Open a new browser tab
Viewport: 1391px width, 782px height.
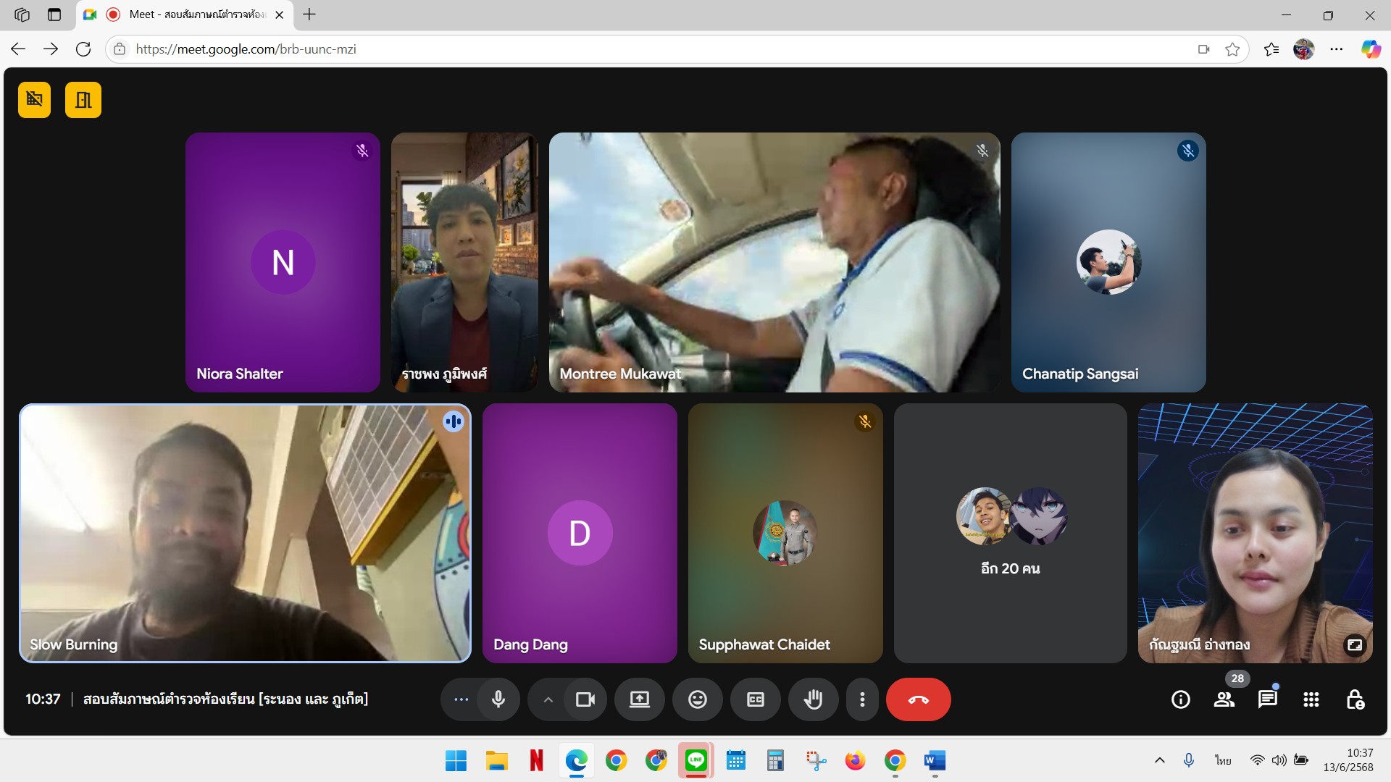coord(309,14)
